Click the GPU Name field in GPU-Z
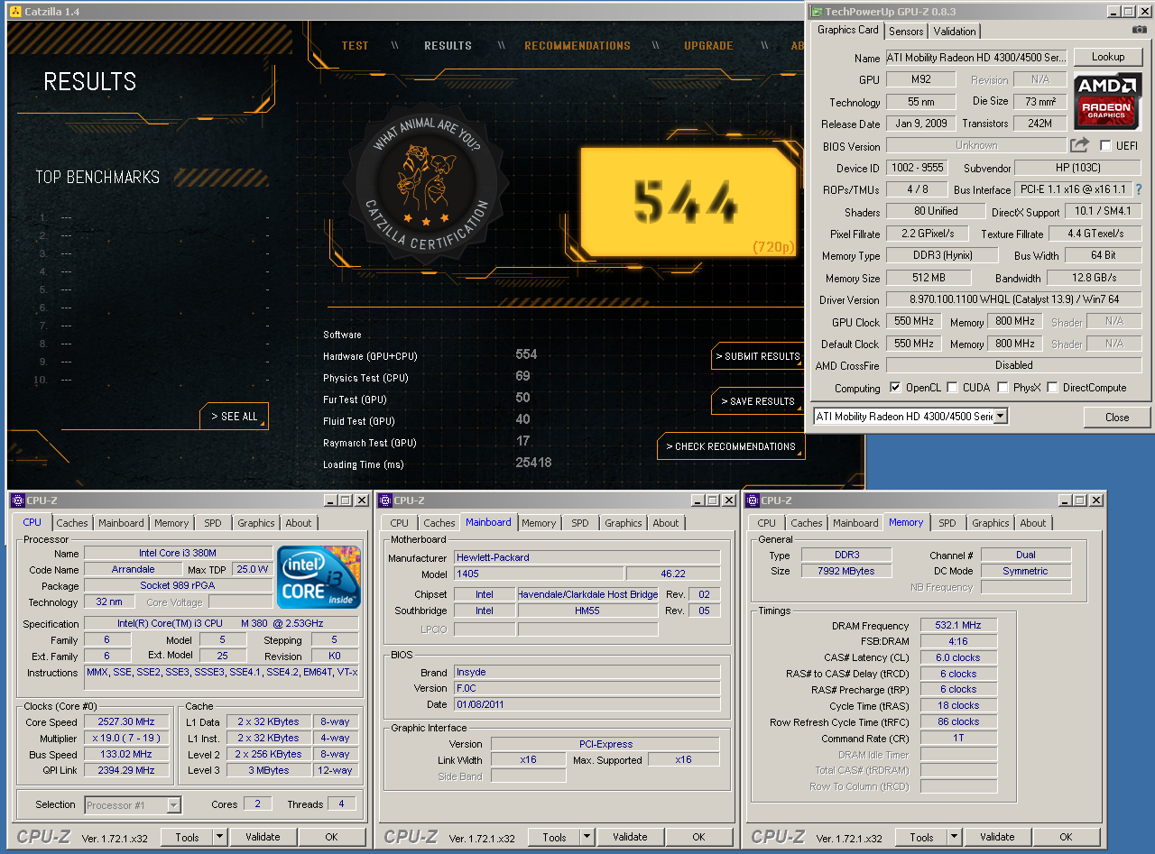 (976, 57)
